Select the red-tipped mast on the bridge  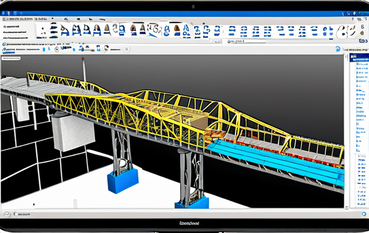[84, 69]
